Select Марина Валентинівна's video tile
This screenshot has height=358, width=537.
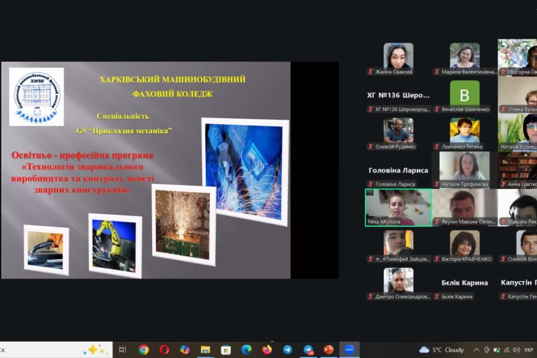pyautogui.click(x=465, y=58)
